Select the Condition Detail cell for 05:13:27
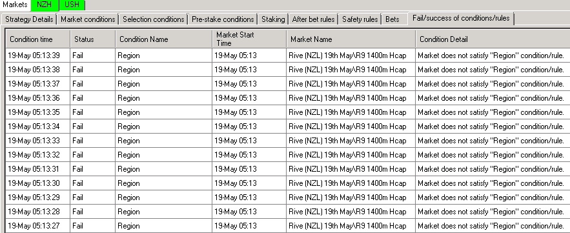This screenshot has width=570, height=233. pos(493,226)
